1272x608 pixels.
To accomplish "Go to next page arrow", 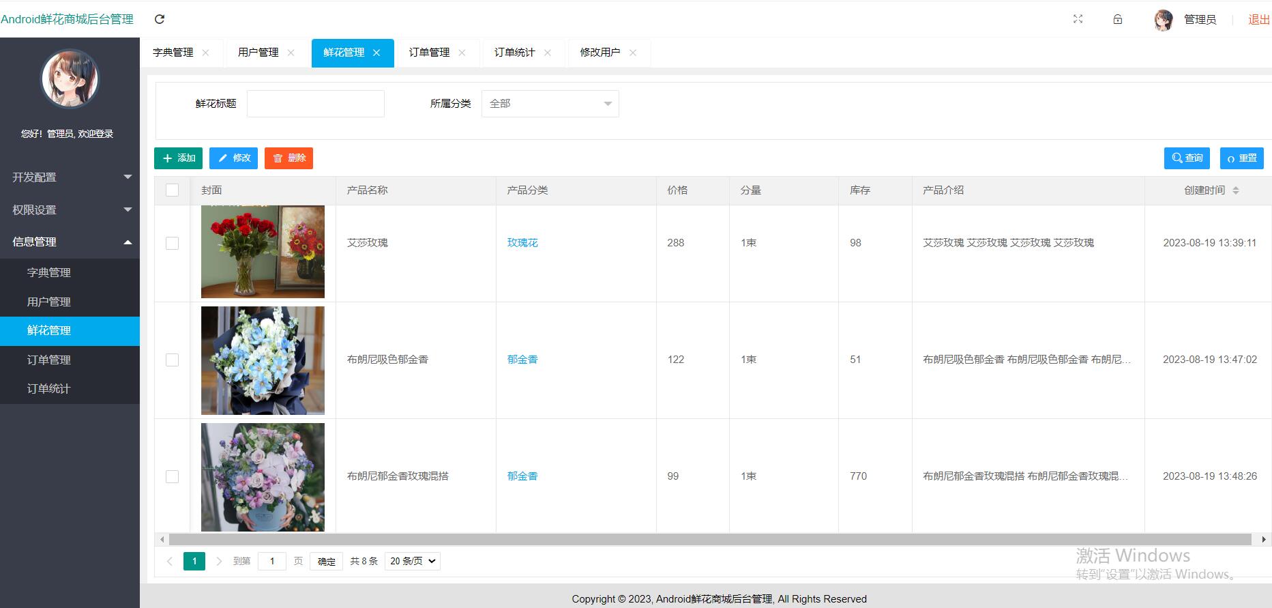I will point(219,562).
